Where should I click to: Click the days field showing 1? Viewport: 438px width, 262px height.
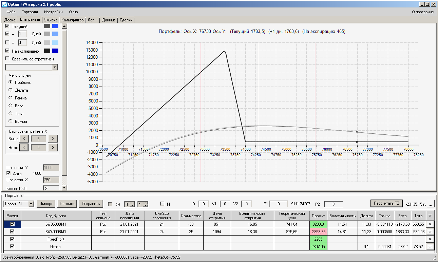[22, 34]
